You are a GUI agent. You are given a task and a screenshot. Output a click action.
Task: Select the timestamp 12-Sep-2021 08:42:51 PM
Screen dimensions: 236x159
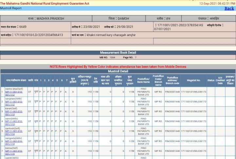click(x=217, y=4)
